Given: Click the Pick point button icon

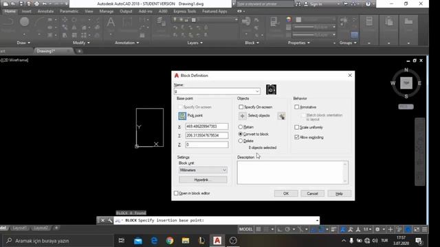Looking at the screenshot, I should (x=182, y=116).
